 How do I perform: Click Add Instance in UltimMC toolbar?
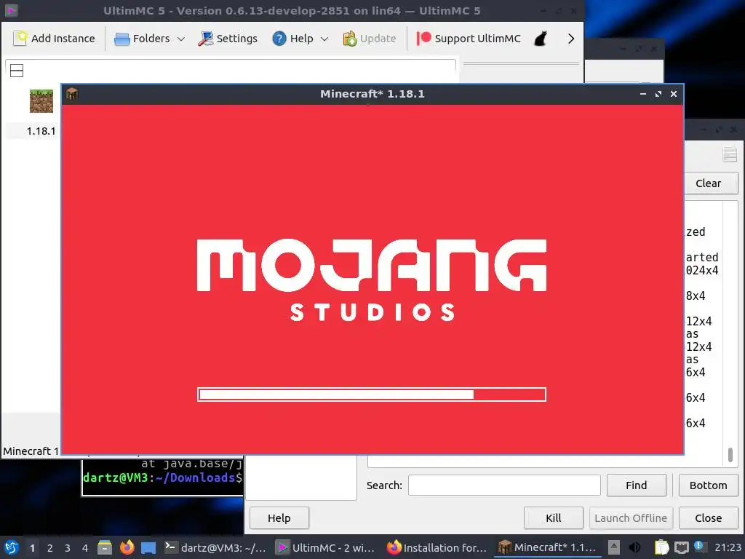pos(54,39)
